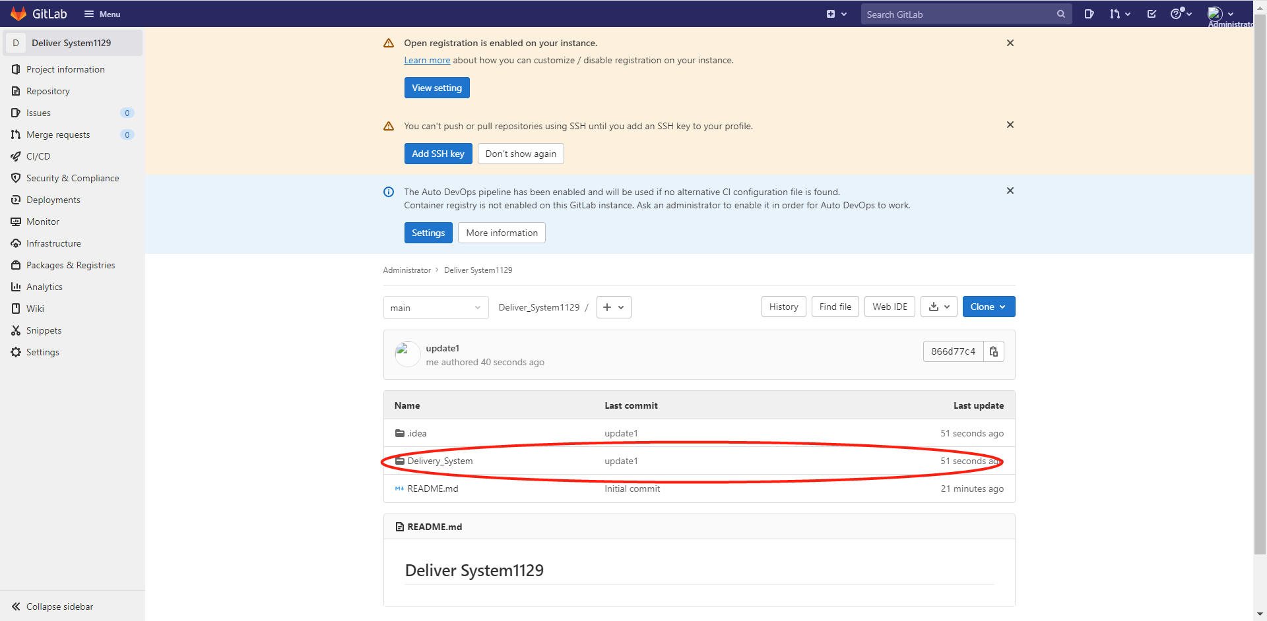1267x621 pixels.
Task: Open the Initial commit message link
Action: (632, 488)
